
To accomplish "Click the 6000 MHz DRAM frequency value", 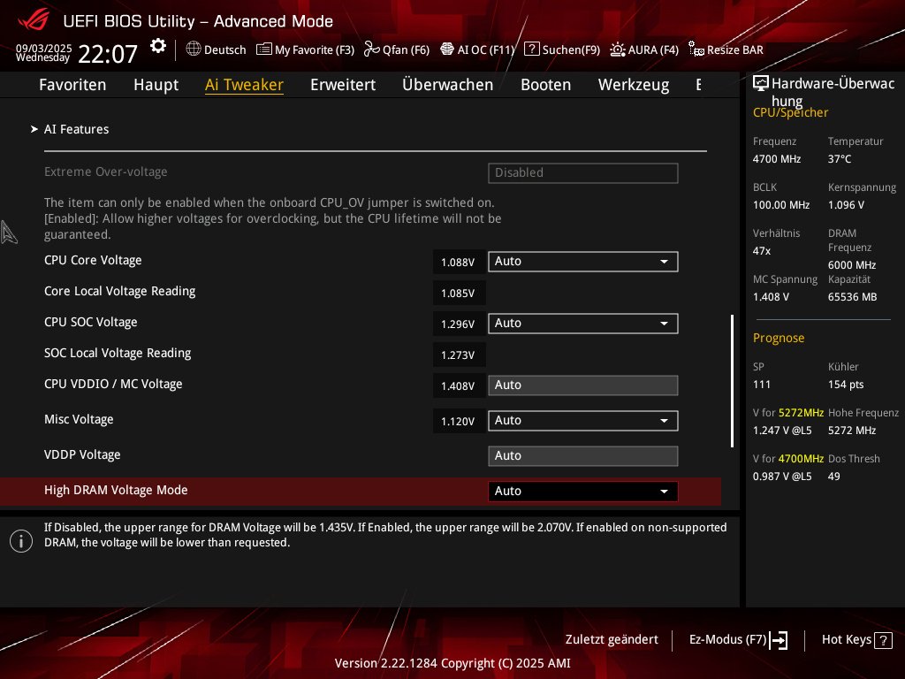I will (852, 265).
